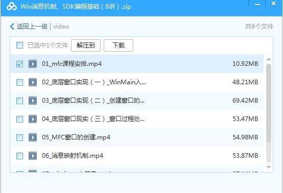Click the scrollbar down arrow
Viewport: 283px width, 193px height.
pos(269,167)
